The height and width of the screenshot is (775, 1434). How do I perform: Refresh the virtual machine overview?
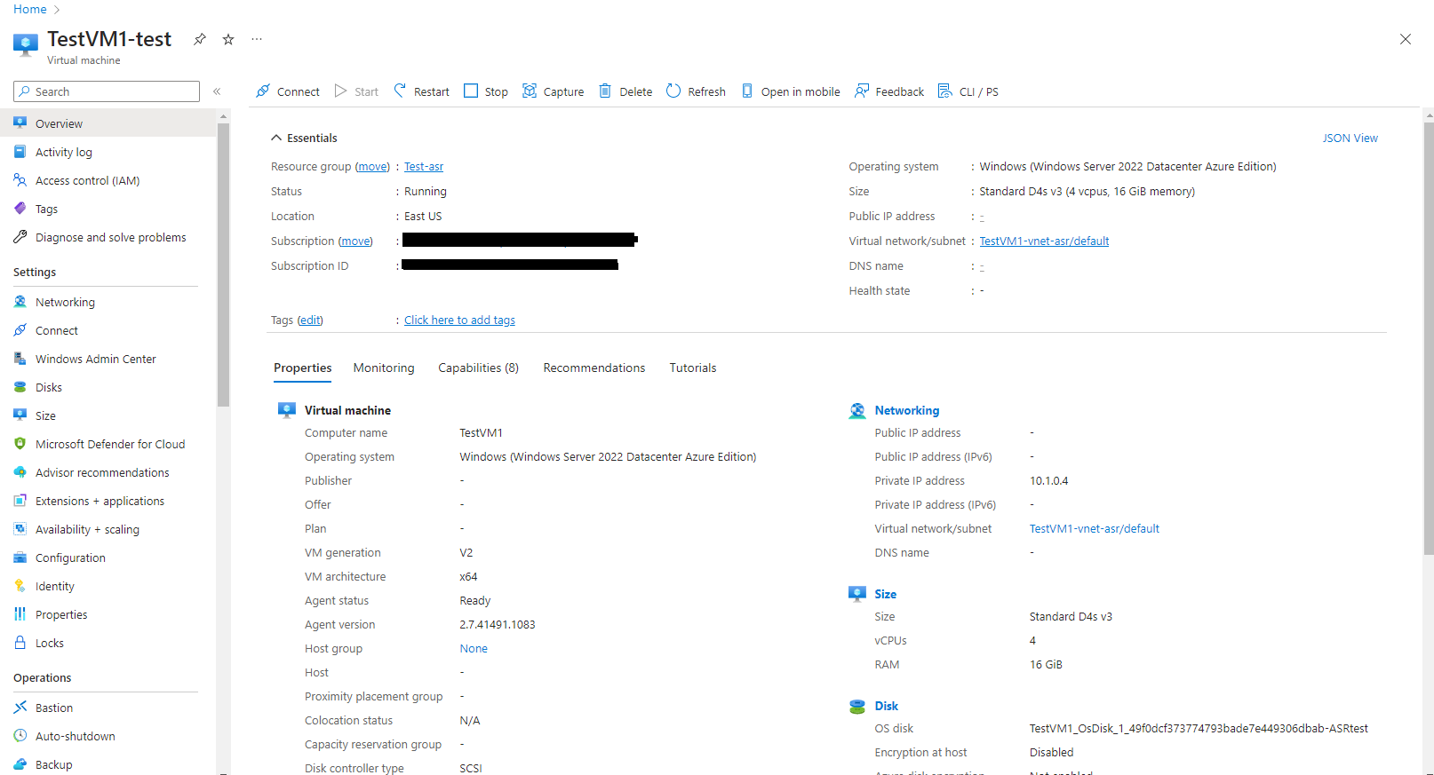pyautogui.click(x=696, y=91)
